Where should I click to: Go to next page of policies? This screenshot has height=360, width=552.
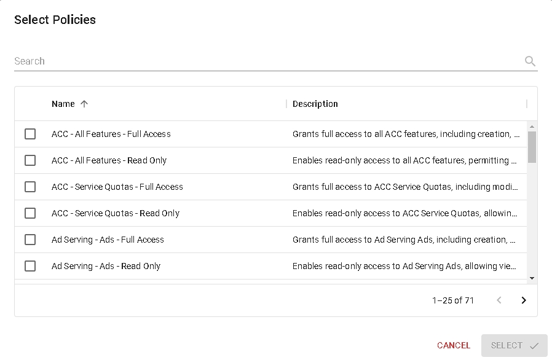tap(524, 300)
